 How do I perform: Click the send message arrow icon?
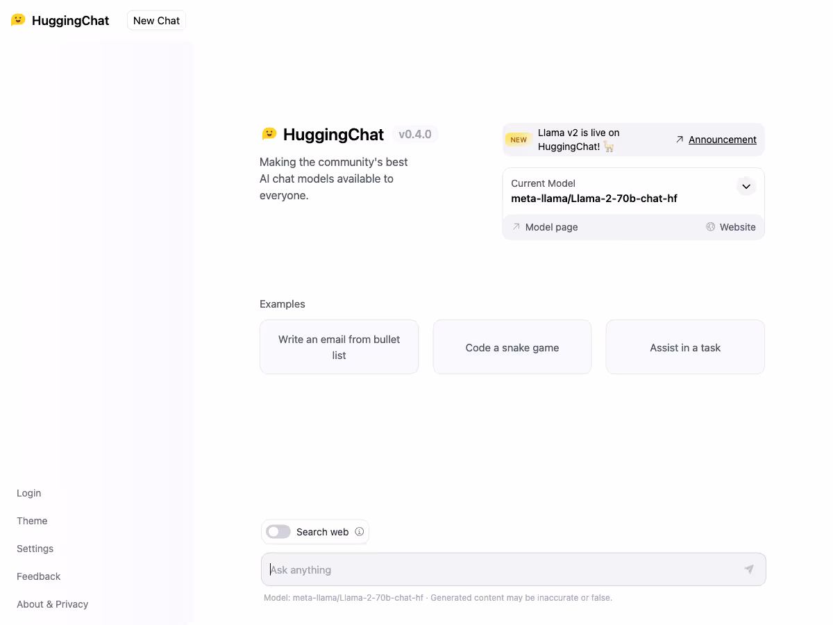coord(749,569)
